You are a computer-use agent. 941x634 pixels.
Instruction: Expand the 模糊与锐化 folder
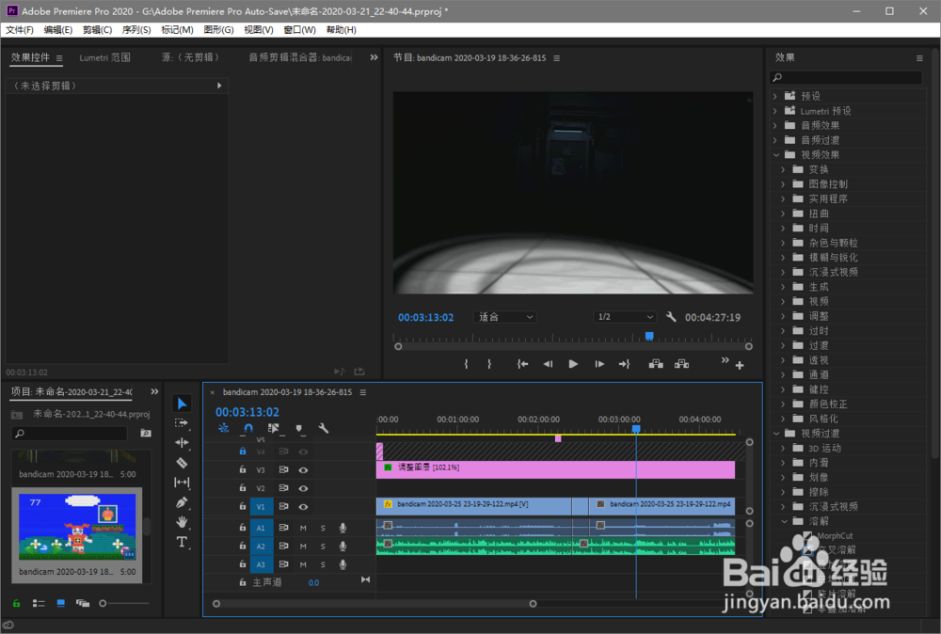tap(783, 258)
